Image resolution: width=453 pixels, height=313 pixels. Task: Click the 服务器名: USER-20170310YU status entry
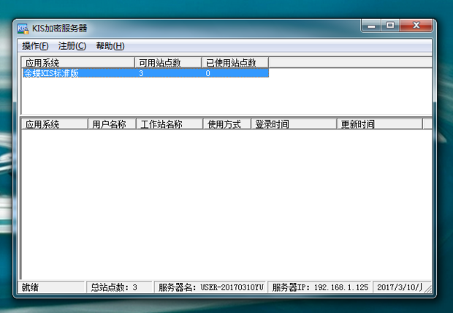(210, 287)
